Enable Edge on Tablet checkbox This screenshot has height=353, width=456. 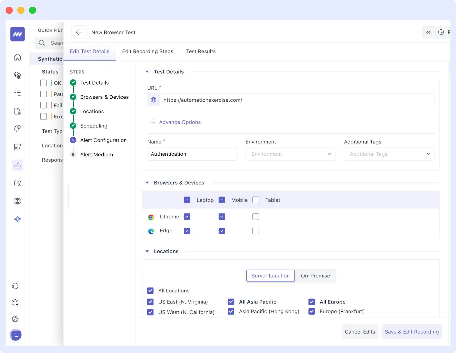click(x=256, y=231)
